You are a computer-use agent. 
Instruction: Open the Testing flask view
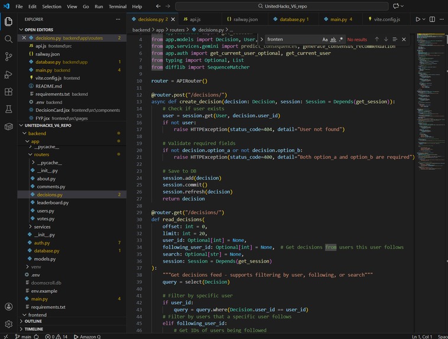[9, 109]
